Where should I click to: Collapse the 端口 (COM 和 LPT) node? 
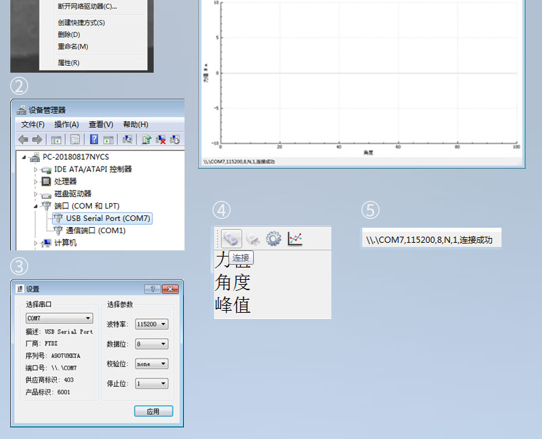point(36,206)
